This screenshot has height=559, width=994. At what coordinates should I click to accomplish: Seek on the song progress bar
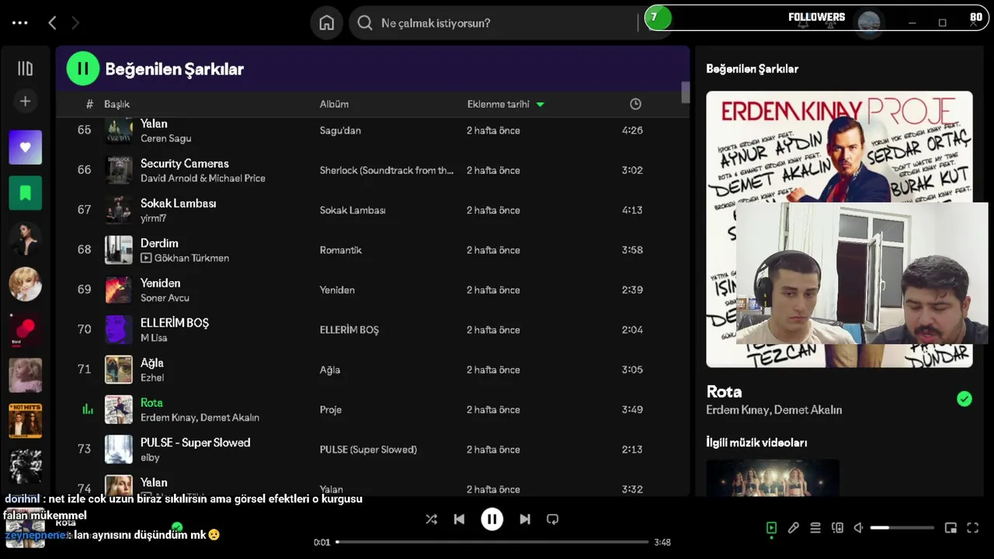click(492, 542)
